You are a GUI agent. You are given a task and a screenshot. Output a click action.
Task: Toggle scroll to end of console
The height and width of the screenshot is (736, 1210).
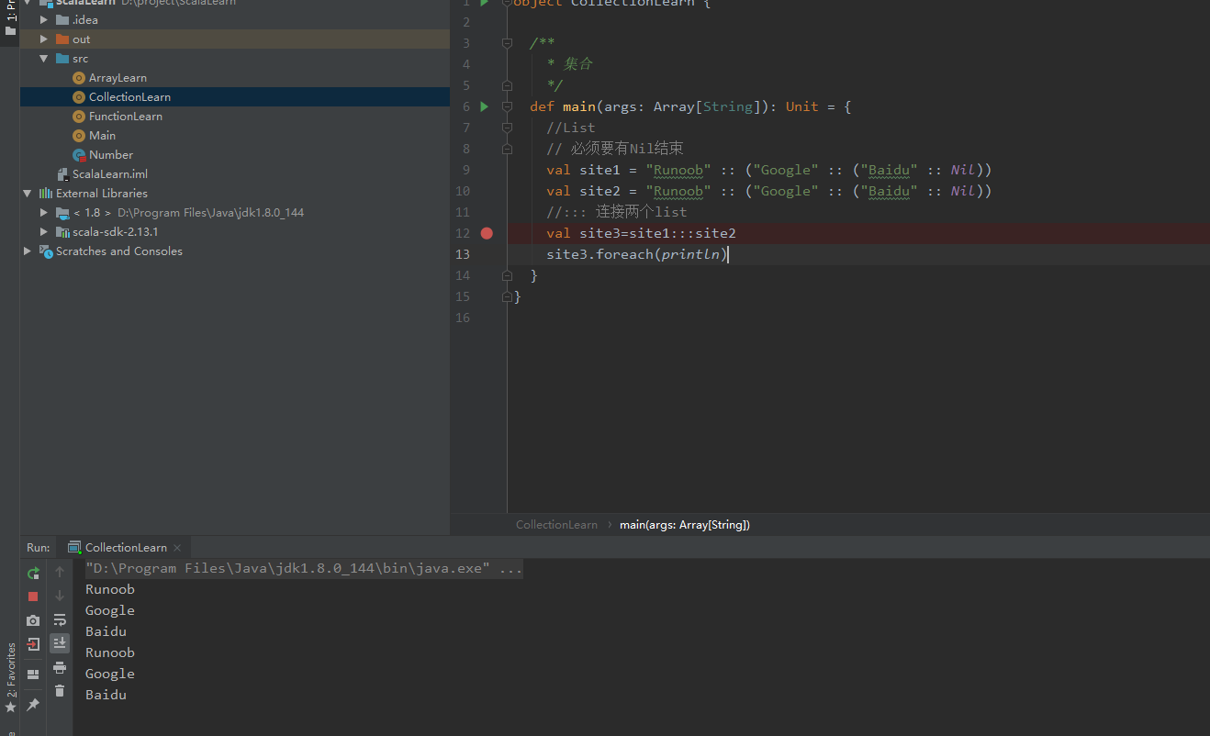coord(60,643)
